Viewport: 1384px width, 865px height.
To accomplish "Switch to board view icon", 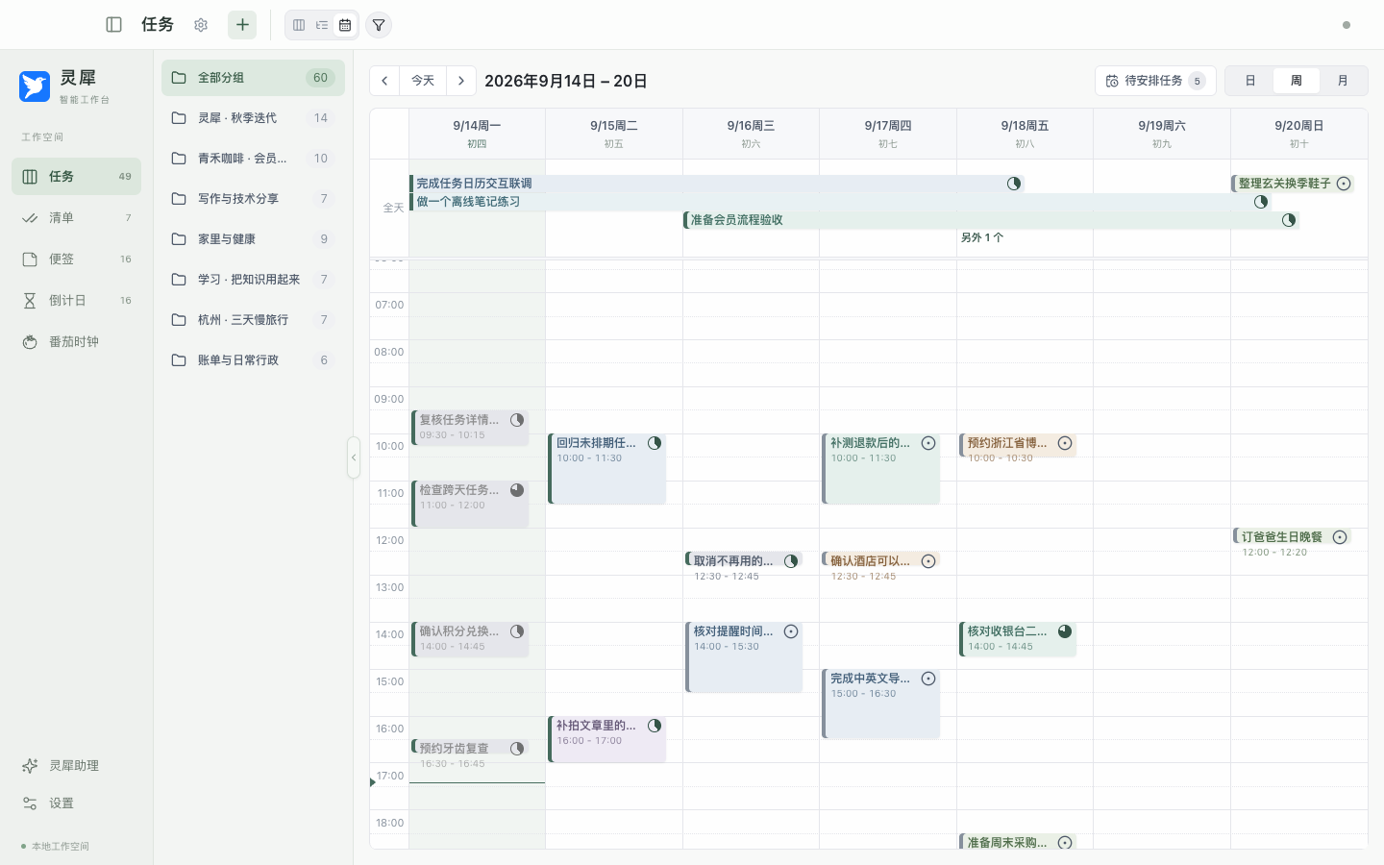I will 299,25.
